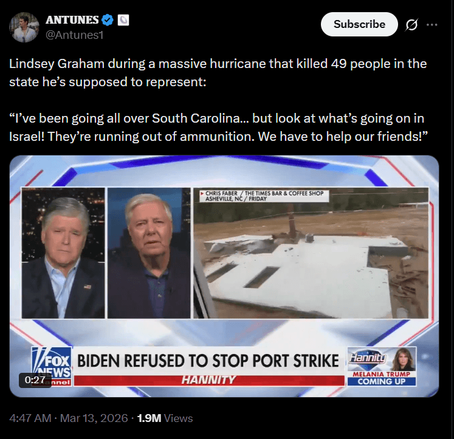Click the left host panel in the video
The height and width of the screenshot is (439, 454).
pos(63,253)
